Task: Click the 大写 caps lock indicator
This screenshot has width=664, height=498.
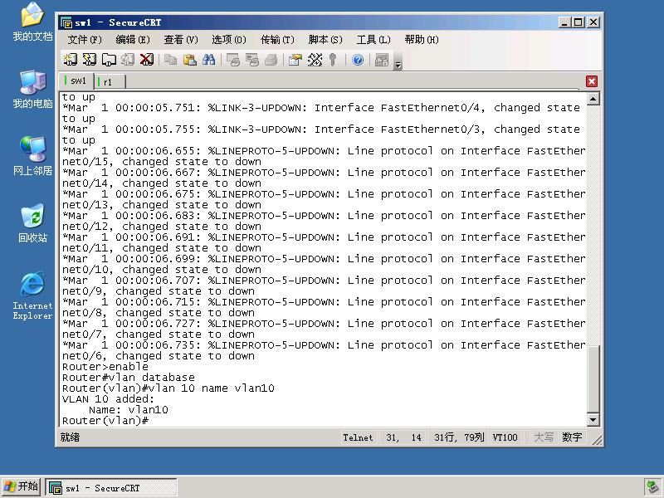Action: click(544, 437)
